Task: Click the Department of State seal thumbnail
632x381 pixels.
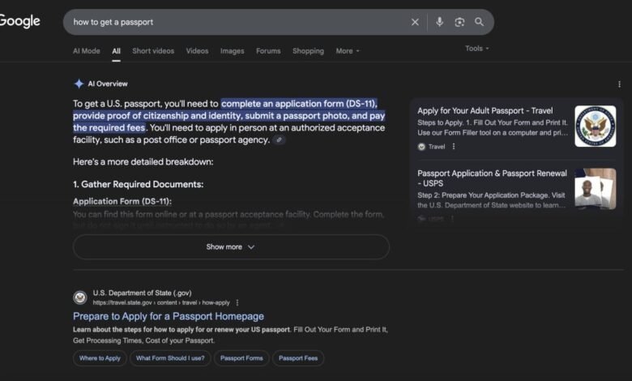Action: (x=595, y=126)
